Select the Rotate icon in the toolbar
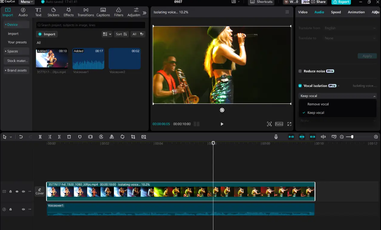Viewport: 381px width, 230px height. point(122,136)
